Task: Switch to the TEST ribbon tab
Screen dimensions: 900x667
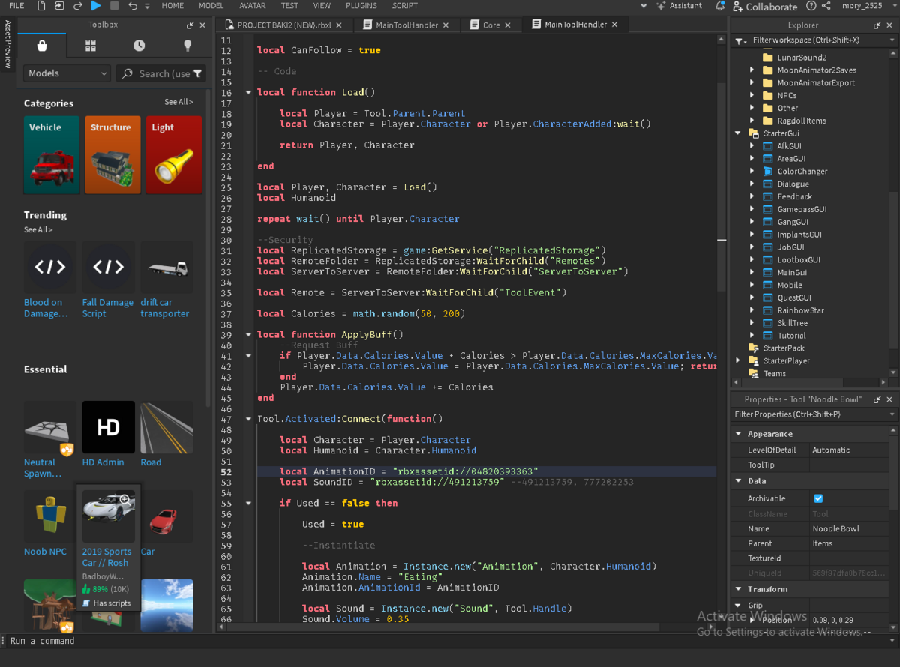Action: [289, 5]
